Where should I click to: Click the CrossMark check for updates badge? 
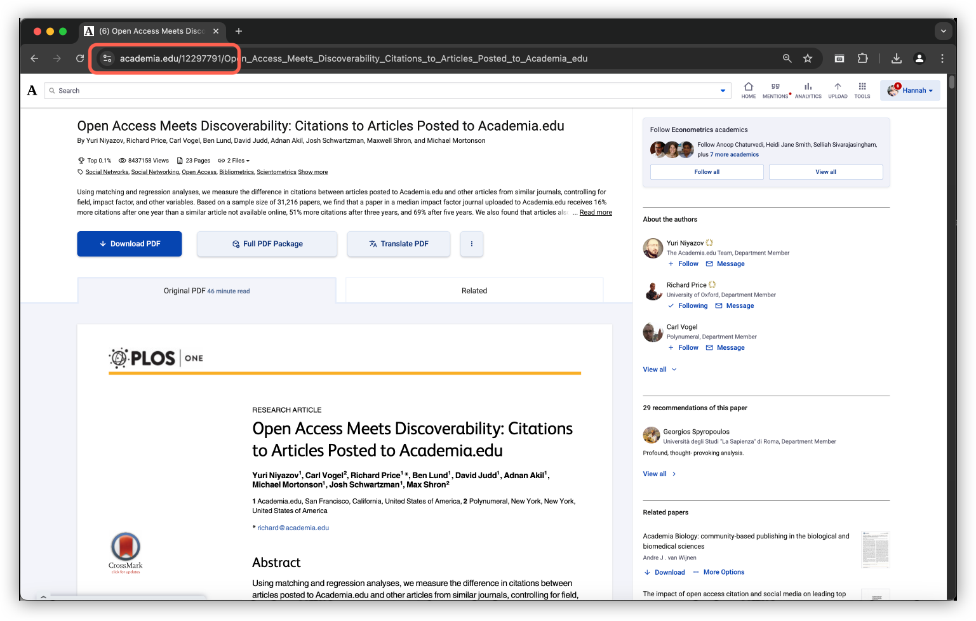(x=126, y=553)
